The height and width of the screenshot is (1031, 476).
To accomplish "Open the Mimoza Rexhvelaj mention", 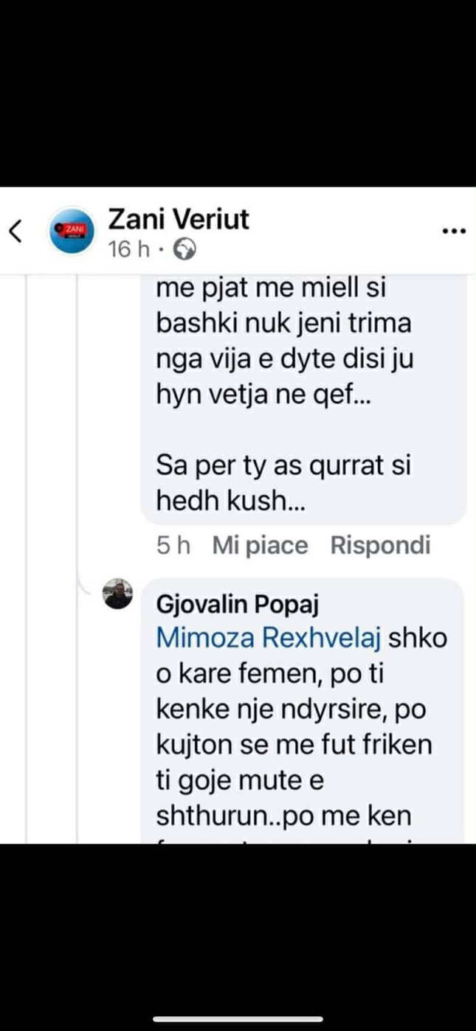I will click(x=269, y=638).
